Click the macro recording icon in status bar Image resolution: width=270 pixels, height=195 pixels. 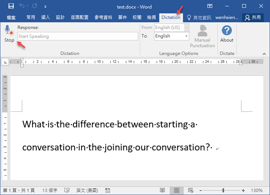pos(107,190)
